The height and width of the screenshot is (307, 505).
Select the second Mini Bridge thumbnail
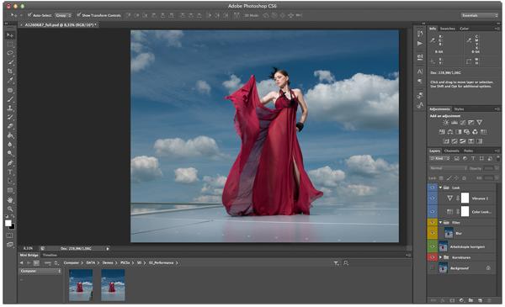point(113,285)
